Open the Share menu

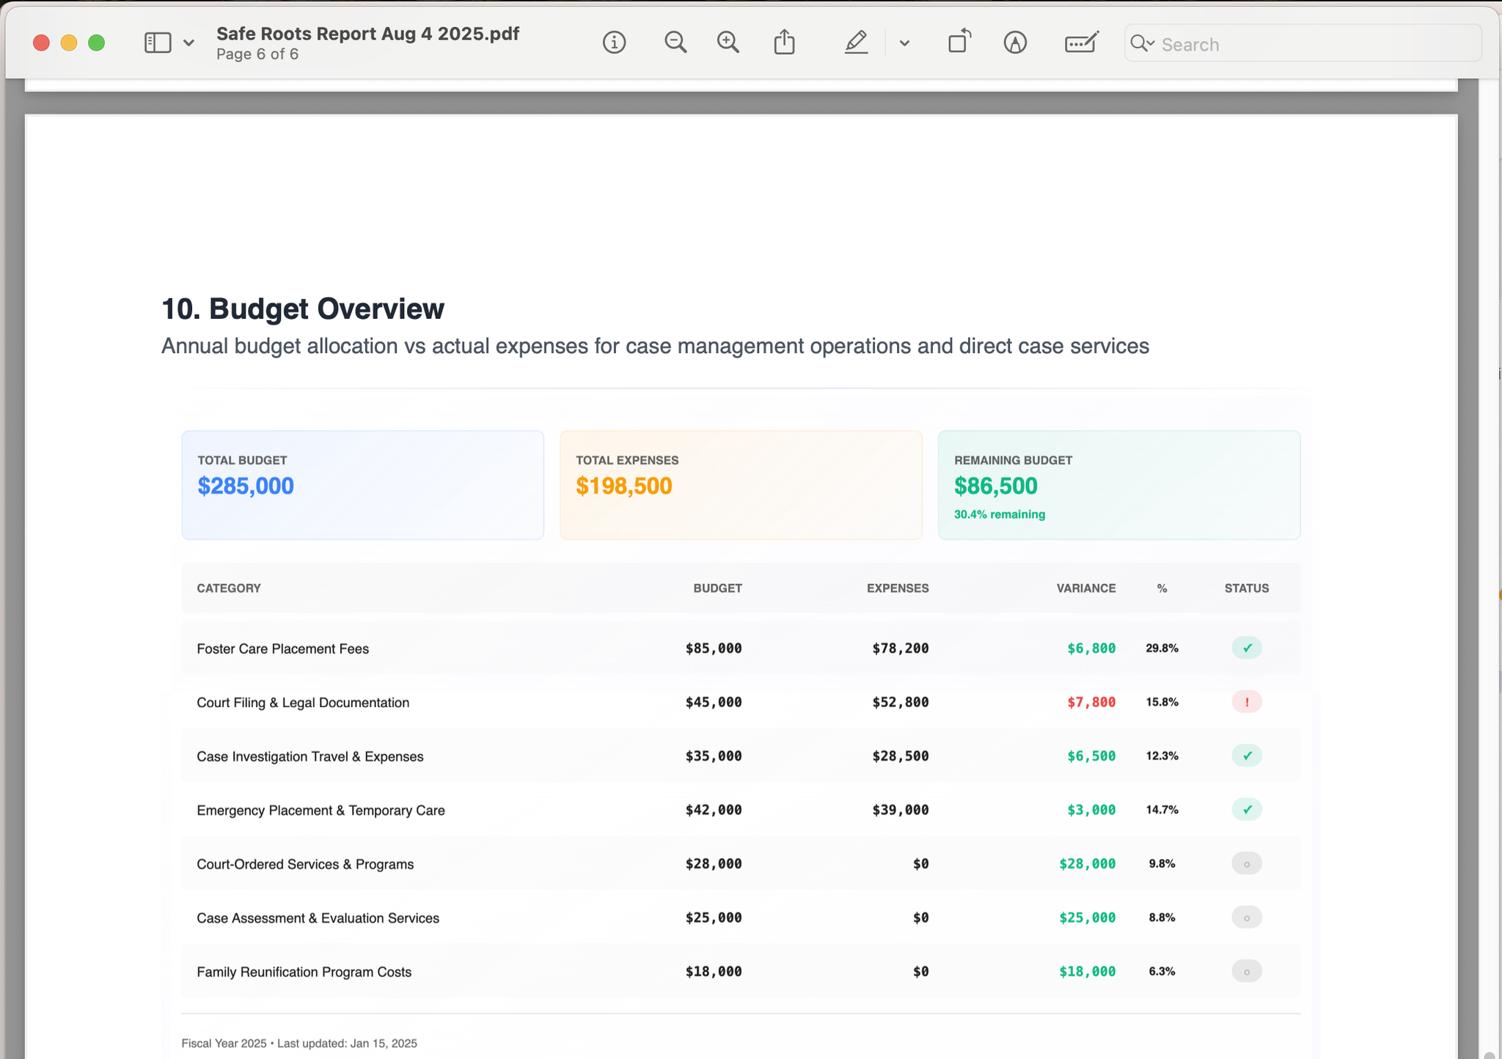[784, 43]
